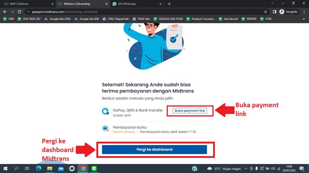Expand hidden system tray icons

coord(246,168)
